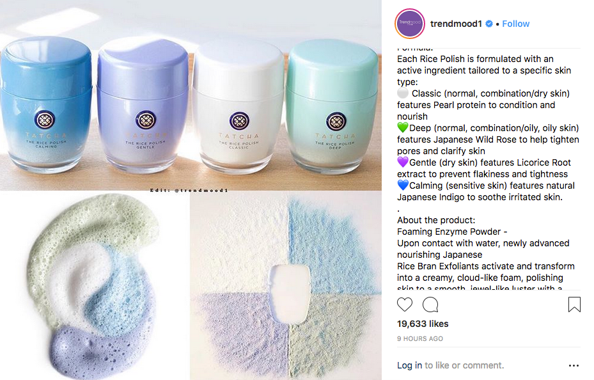
Task: Save the post with the bookmark icon
Action: [x=574, y=305]
